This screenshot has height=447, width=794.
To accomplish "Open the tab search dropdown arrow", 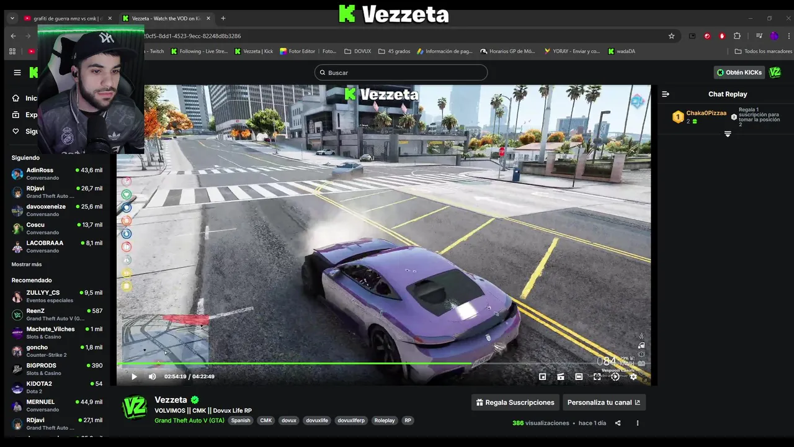I will [12, 19].
